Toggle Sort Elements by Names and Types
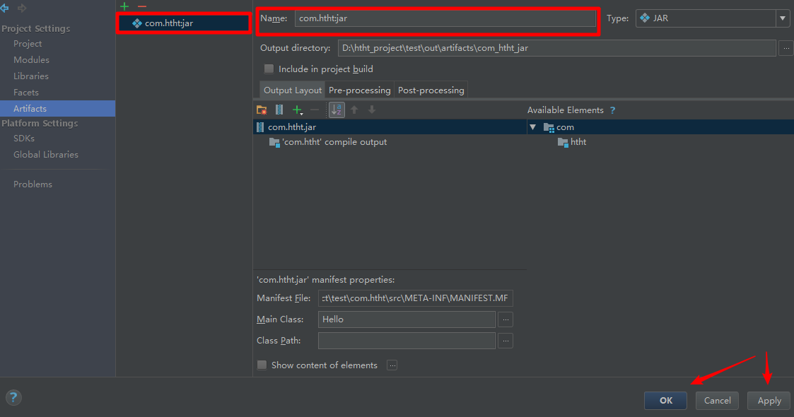The image size is (794, 417). click(x=337, y=110)
